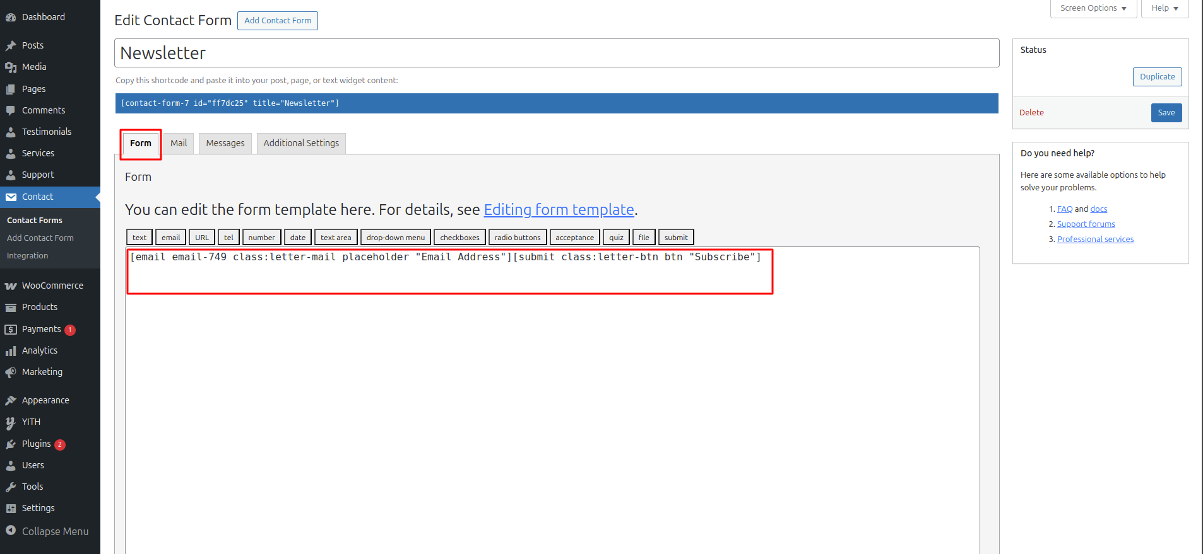1203x554 pixels.
Task: Click the Services person icon
Action: 11,154
